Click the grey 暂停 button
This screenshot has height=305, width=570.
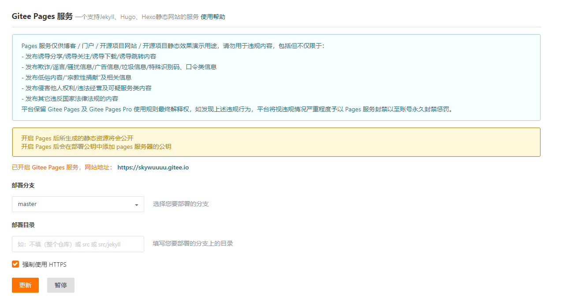pos(61,285)
